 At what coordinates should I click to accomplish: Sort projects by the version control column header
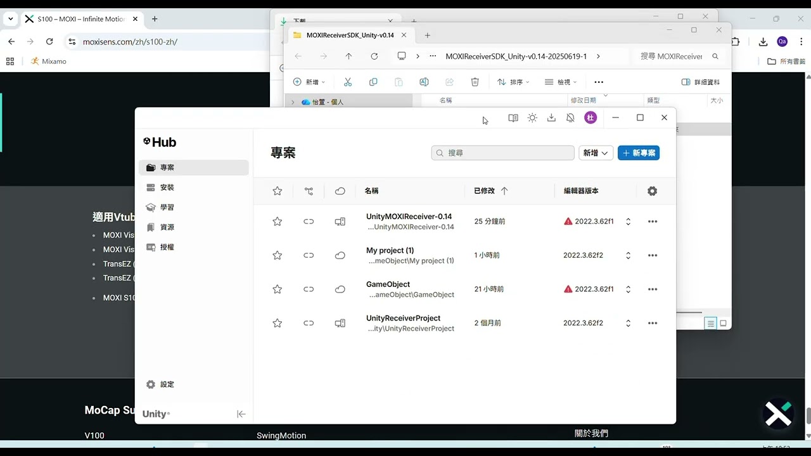coord(309,191)
